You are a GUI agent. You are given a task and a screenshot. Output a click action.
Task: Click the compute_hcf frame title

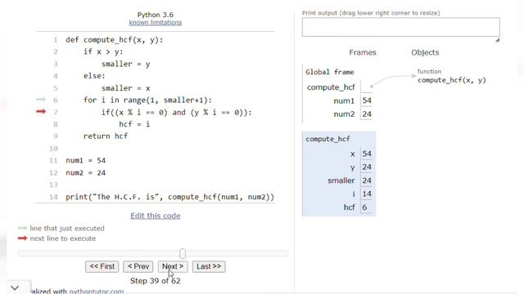coord(327,139)
